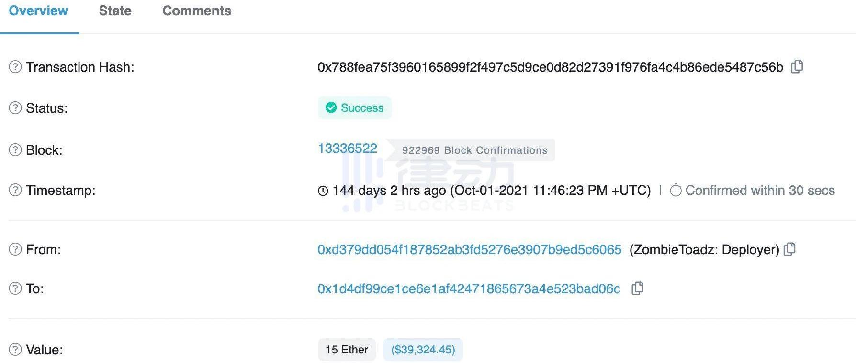Select the Overview tab
The height and width of the screenshot is (363, 856).
(38, 11)
